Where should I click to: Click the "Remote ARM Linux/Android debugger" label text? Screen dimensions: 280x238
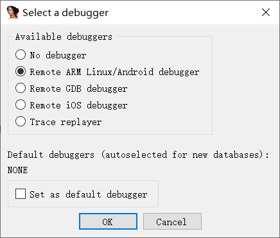click(114, 72)
